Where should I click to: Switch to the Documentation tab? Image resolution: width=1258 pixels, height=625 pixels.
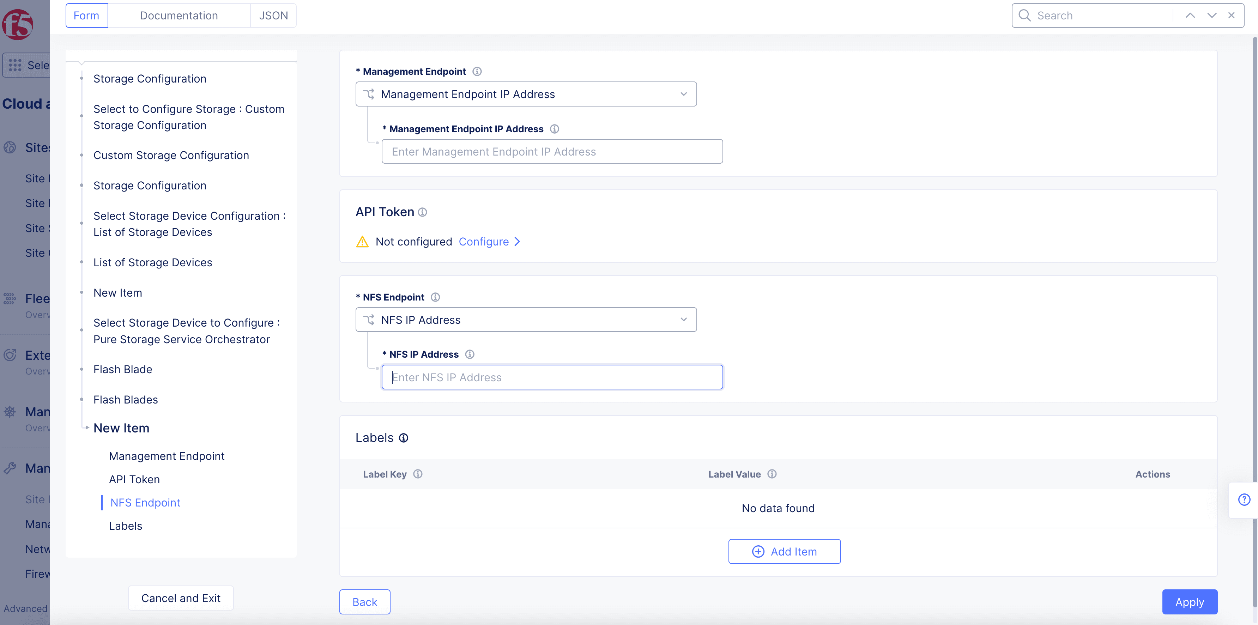tap(179, 16)
